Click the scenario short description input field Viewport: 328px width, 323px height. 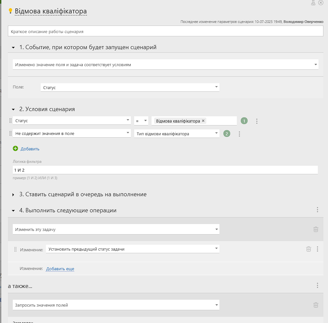point(165,31)
